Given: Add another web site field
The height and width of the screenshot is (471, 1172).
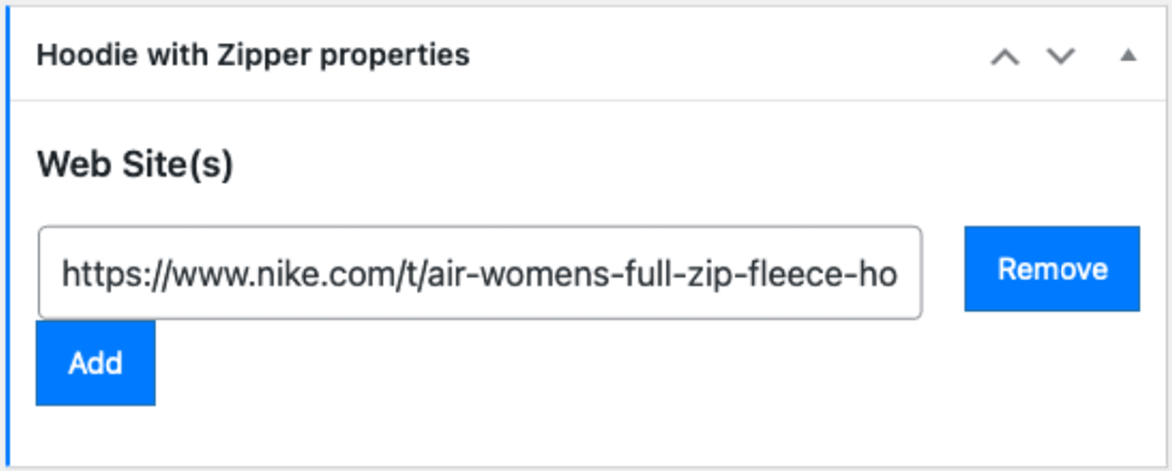Looking at the screenshot, I should pyautogui.click(x=95, y=363).
